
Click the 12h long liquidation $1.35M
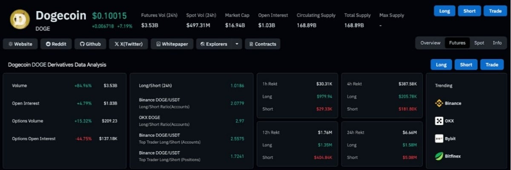[325, 145]
